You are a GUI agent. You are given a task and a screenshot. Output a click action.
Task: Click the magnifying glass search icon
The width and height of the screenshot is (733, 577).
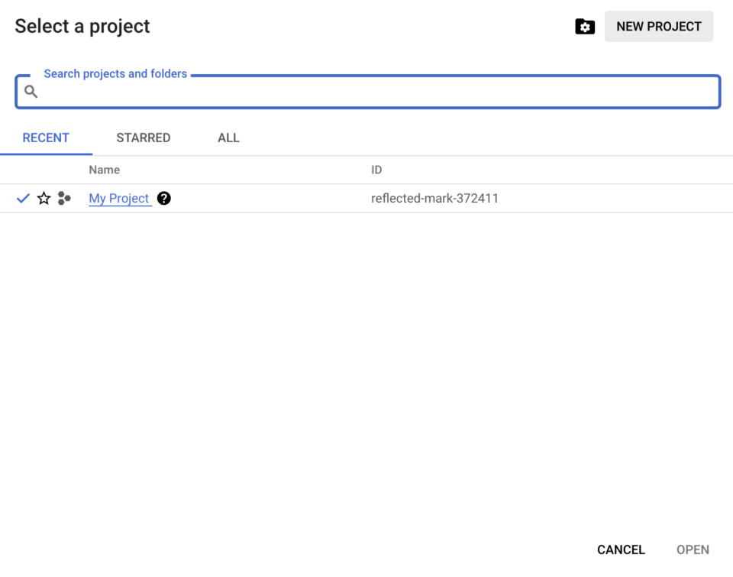(31, 91)
